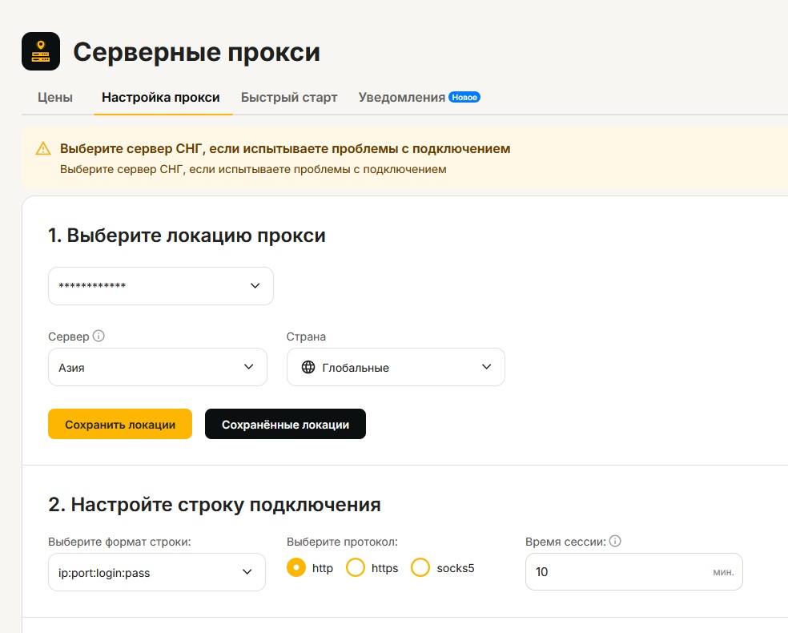Image resolution: width=788 pixels, height=633 pixels.
Task: Switch to the Настройка прокси tab
Action: click(x=161, y=97)
